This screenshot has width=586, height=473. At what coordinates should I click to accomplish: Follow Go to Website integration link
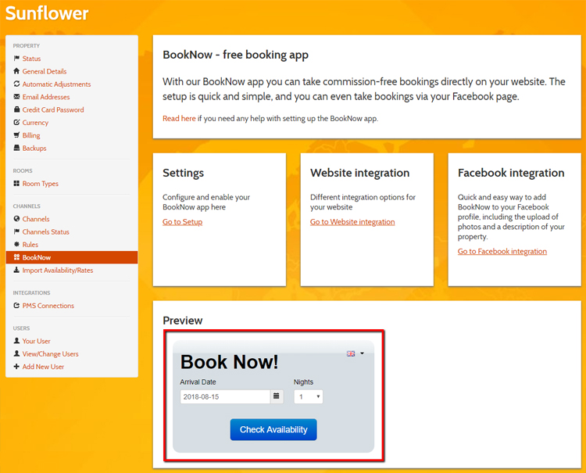352,222
